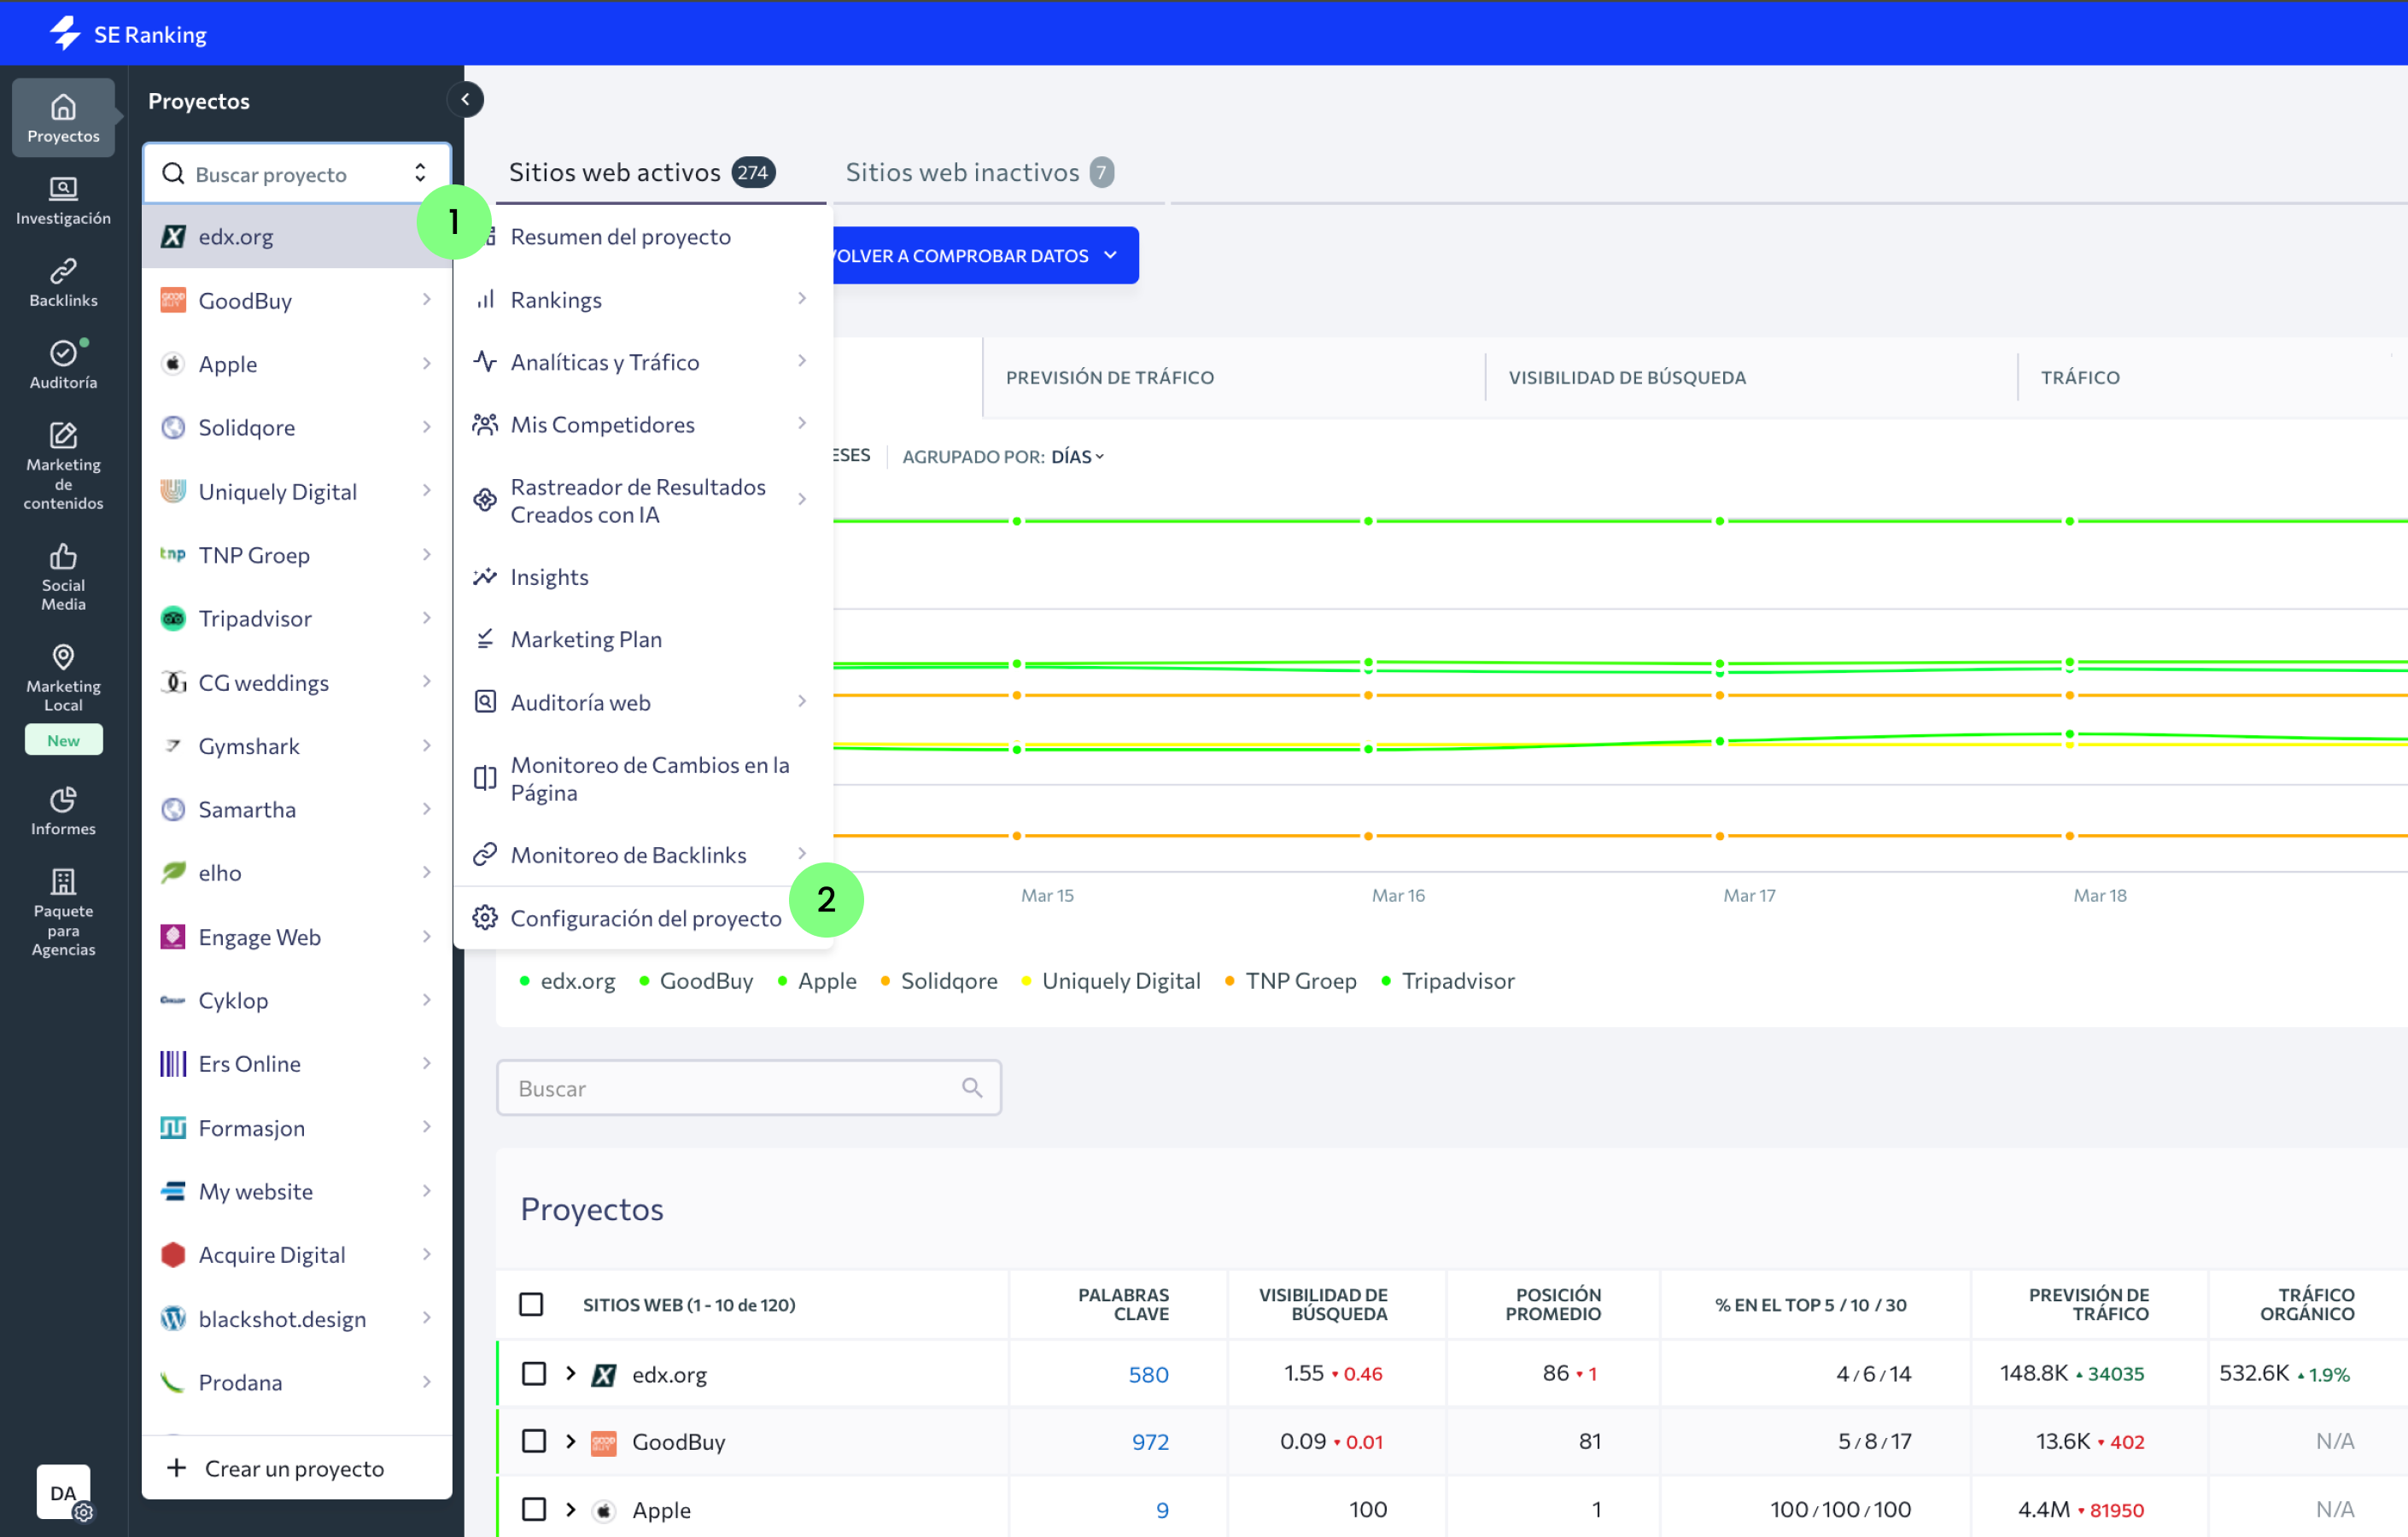Open edx.org 580 keywords link
2408x1537 pixels.
coord(1148,1374)
